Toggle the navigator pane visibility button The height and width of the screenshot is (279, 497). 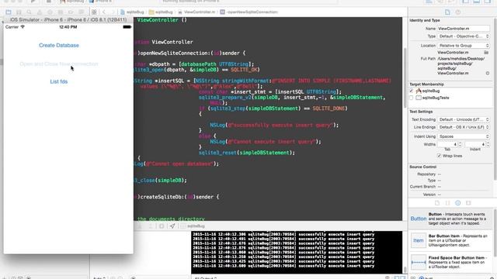click(x=466, y=2)
